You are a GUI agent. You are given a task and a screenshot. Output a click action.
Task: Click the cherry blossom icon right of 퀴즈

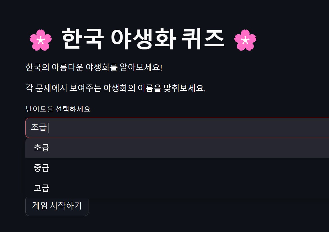point(245,40)
